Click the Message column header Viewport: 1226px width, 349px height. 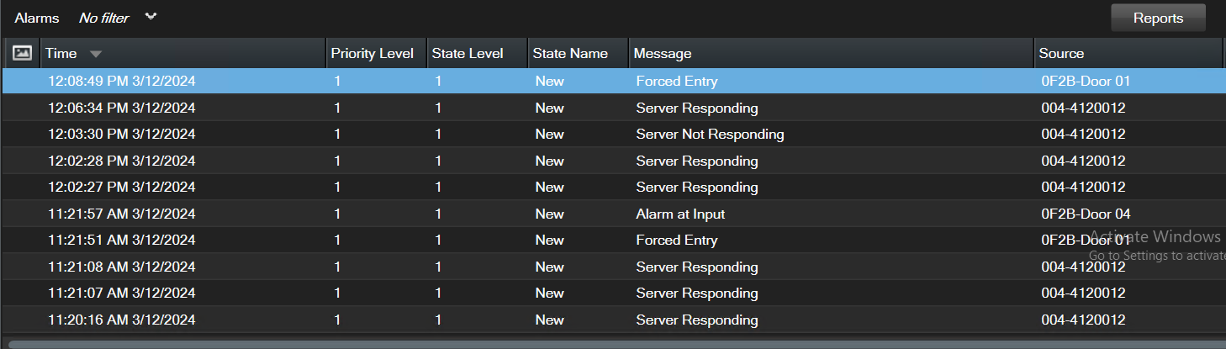663,53
